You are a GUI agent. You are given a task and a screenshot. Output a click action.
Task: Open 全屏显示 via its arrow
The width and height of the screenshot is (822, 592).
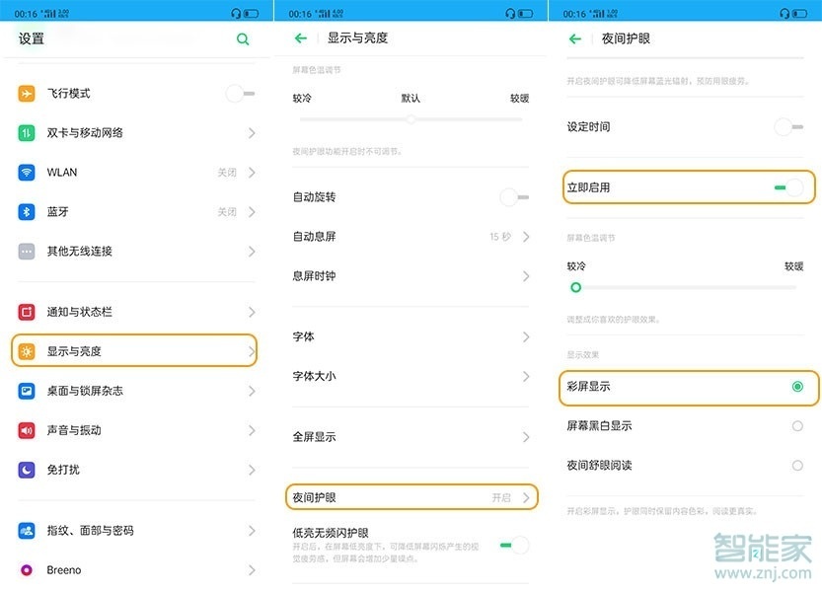[526, 436]
